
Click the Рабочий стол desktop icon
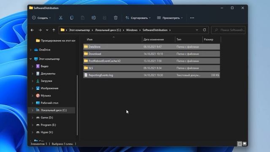[38, 103]
